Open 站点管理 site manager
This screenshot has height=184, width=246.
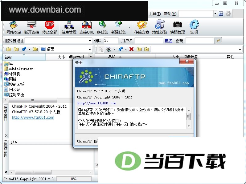[69, 28]
